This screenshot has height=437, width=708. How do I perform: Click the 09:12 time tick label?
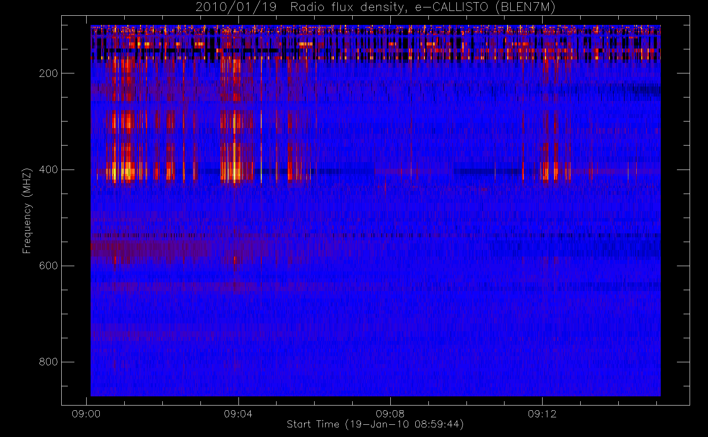[542, 414]
